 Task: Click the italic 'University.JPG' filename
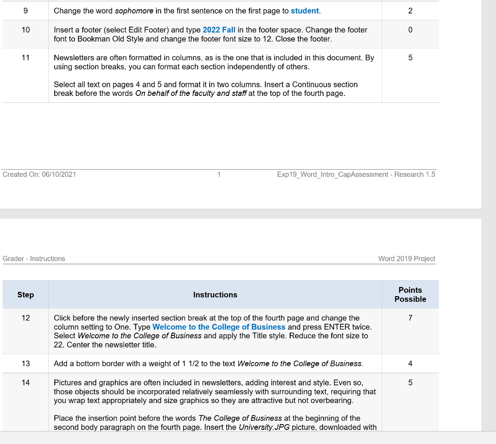point(264,427)
